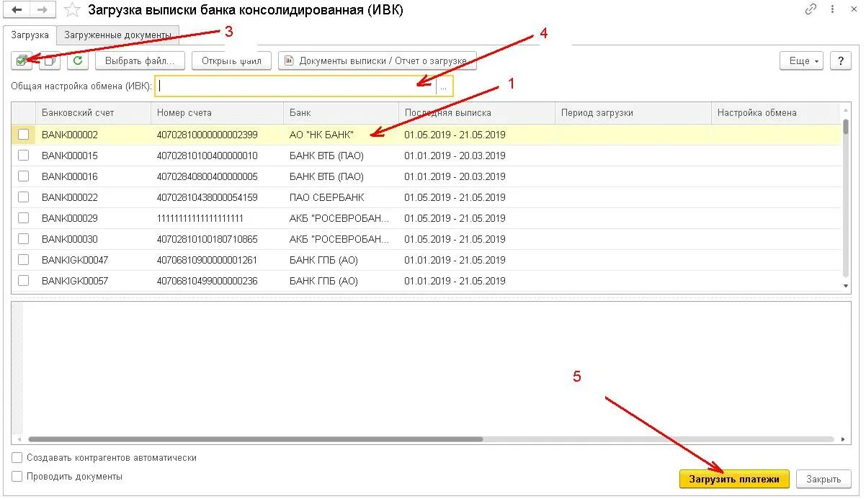Tick checkbox for BANK000022 row
The width and height of the screenshot is (866, 499).
click(x=24, y=197)
